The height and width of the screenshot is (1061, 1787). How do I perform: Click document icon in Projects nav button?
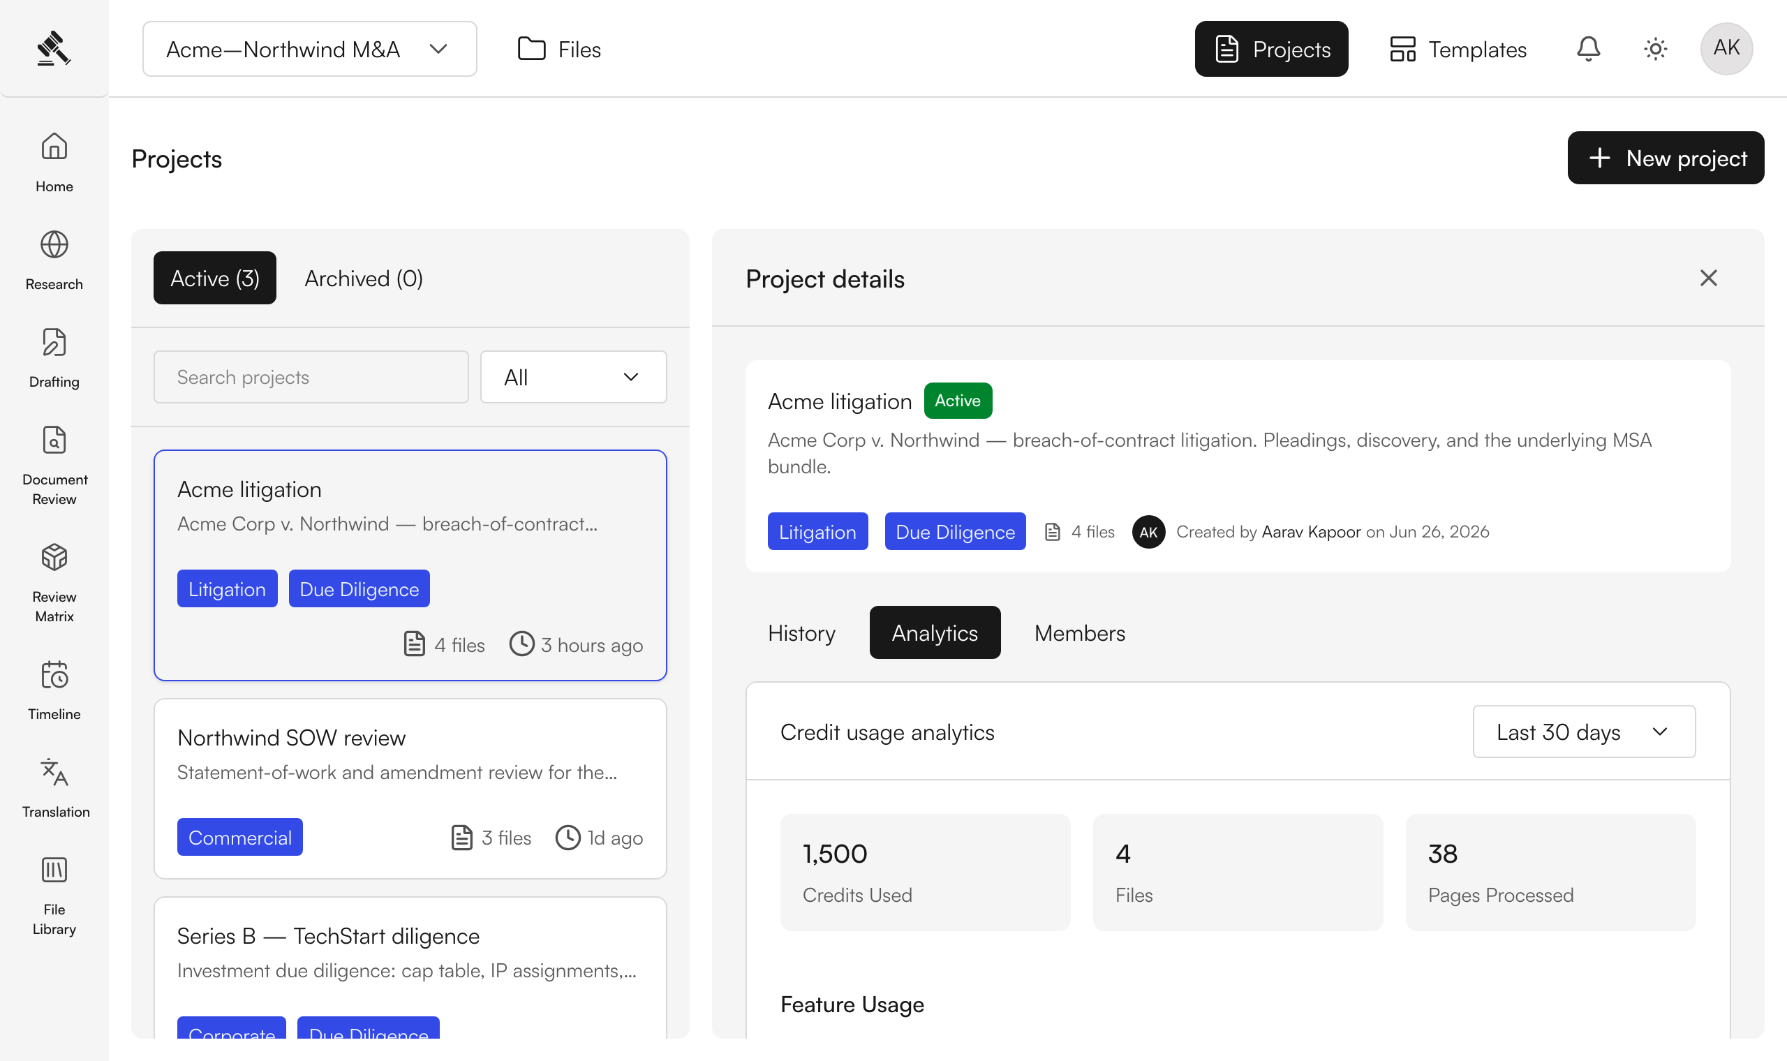point(1226,49)
